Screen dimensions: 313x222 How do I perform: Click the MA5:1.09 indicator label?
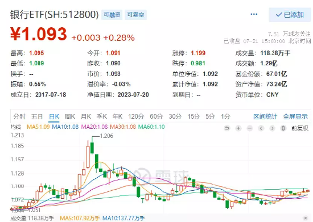tap(38, 127)
